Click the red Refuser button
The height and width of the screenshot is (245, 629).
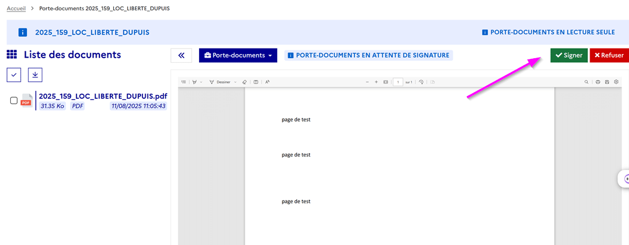pos(609,55)
